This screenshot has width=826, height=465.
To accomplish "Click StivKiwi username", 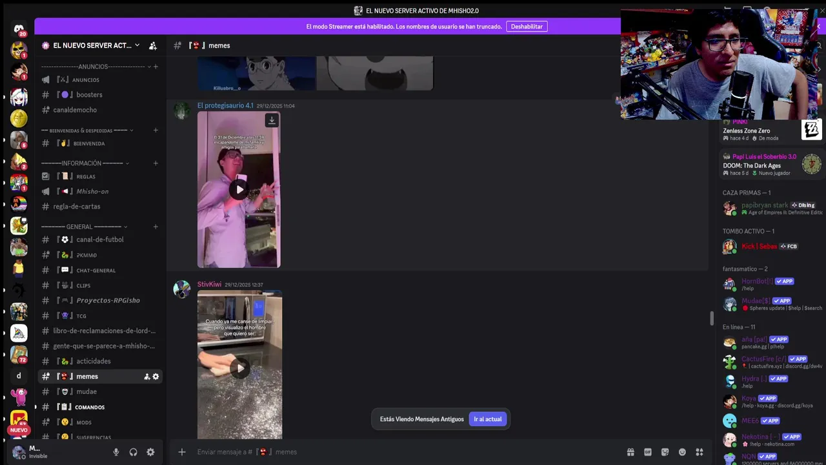I will click(x=209, y=285).
